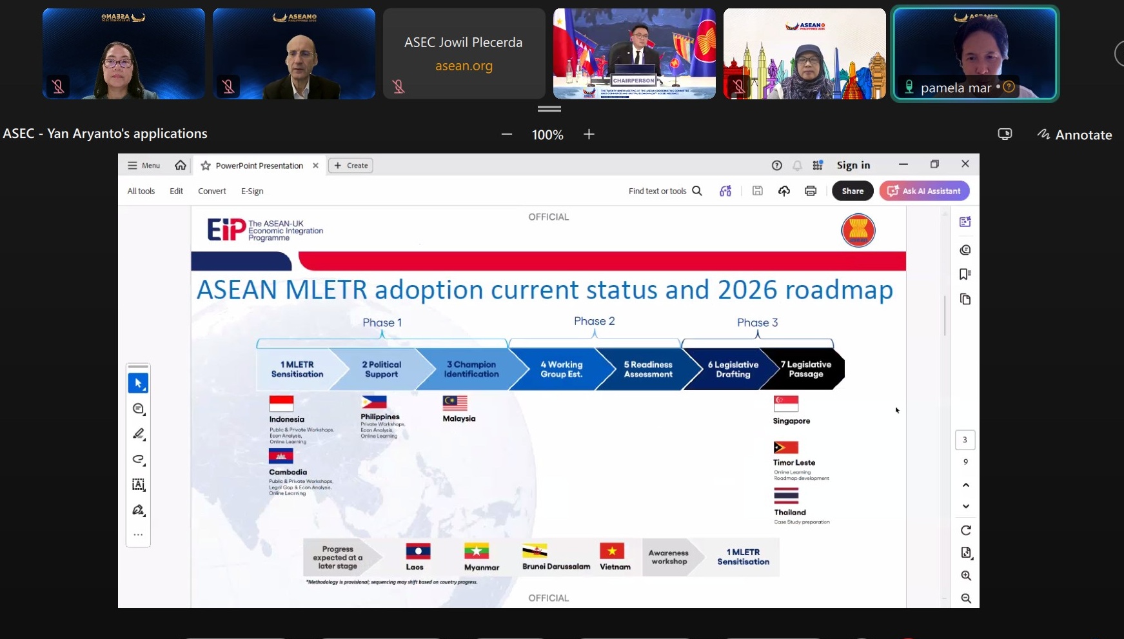1124x639 pixels.
Task: Click the 100% shared screen zoom level
Action: pyautogui.click(x=547, y=135)
